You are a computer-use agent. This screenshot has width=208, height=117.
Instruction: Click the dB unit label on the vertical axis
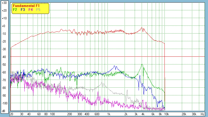(x=4, y=111)
